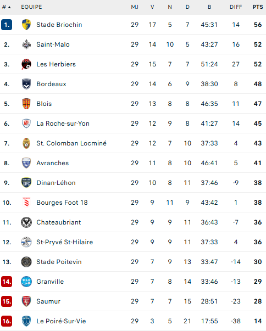Select the EQUIPE column header
This screenshot has width=266, height=331.
coord(31,7)
